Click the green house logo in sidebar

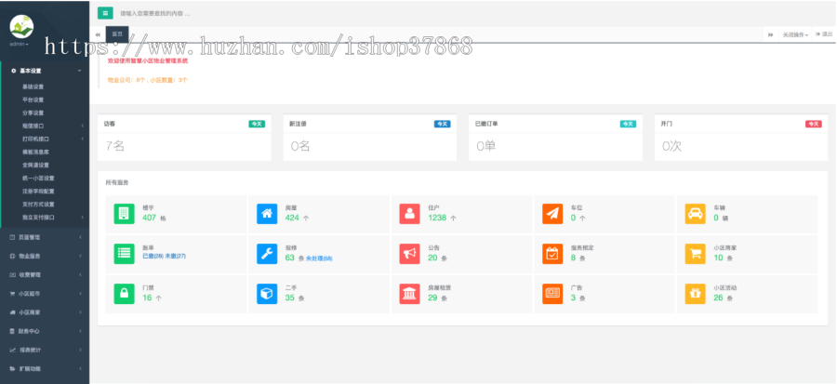pyautogui.click(x=21, y=26)
